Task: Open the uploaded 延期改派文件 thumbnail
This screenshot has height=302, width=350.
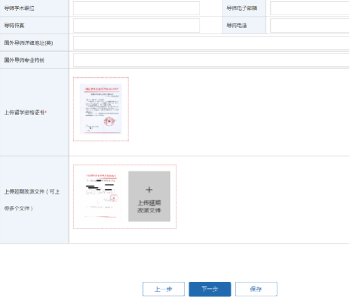Action: click(x=101, y=196)
